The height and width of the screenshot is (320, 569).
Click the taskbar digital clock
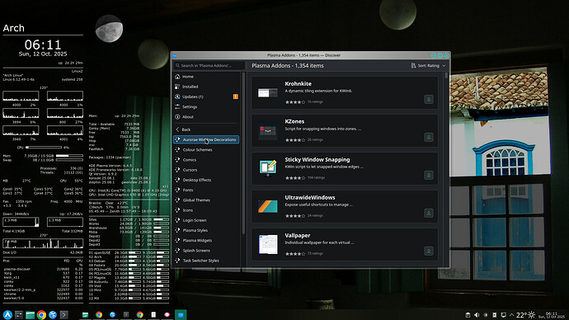pos(551,315)
